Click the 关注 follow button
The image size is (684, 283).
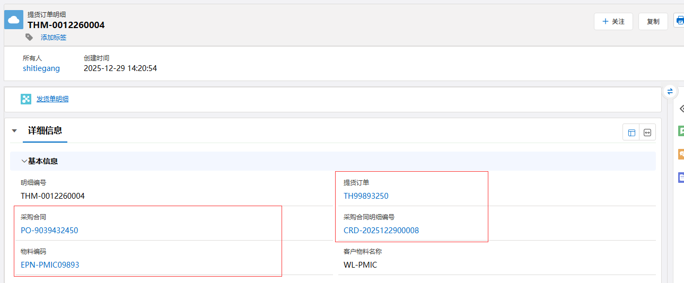(613, 22)
